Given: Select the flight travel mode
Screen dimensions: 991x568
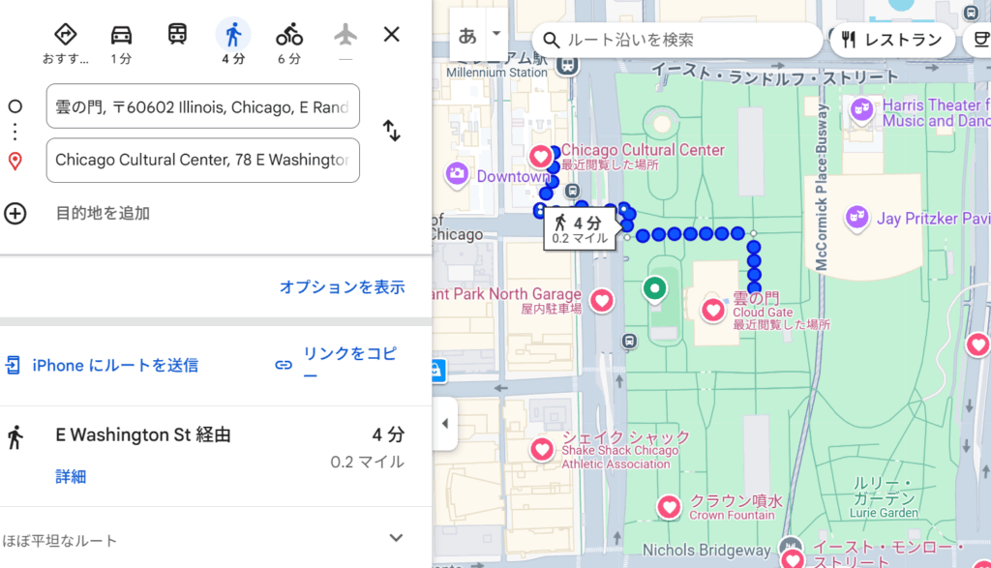Looking at the screenshot, I should [x=345, y=36].
